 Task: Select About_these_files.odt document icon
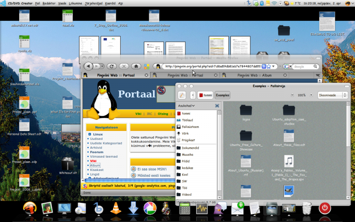(289, 136)
